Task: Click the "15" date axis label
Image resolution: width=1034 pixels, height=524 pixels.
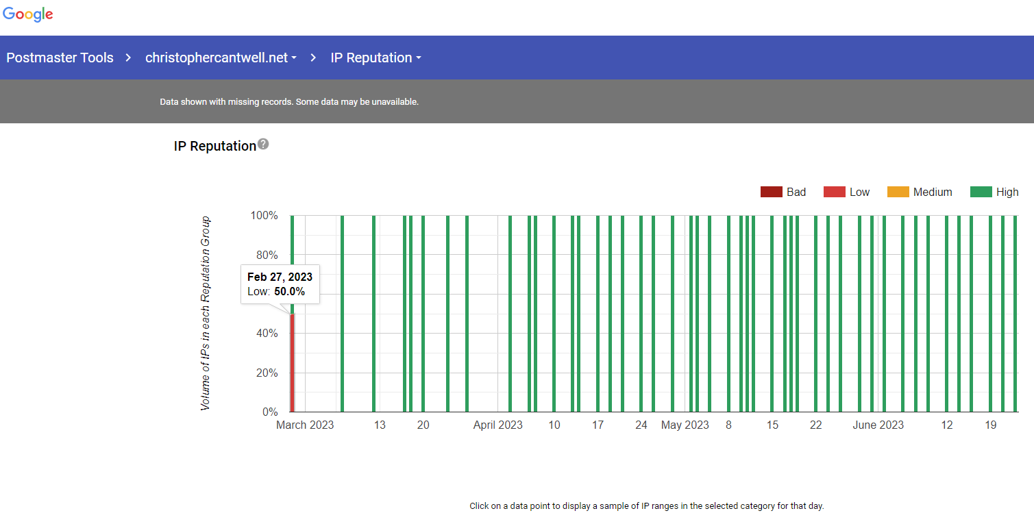Action: (x=772, y=425)
